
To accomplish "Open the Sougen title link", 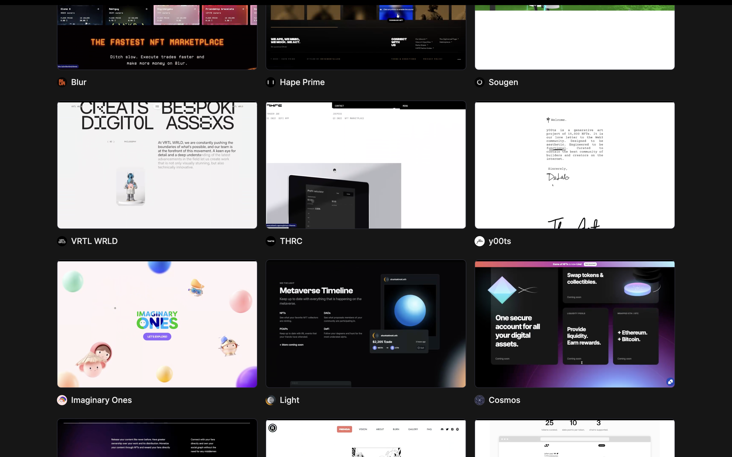I will (503, 82).
